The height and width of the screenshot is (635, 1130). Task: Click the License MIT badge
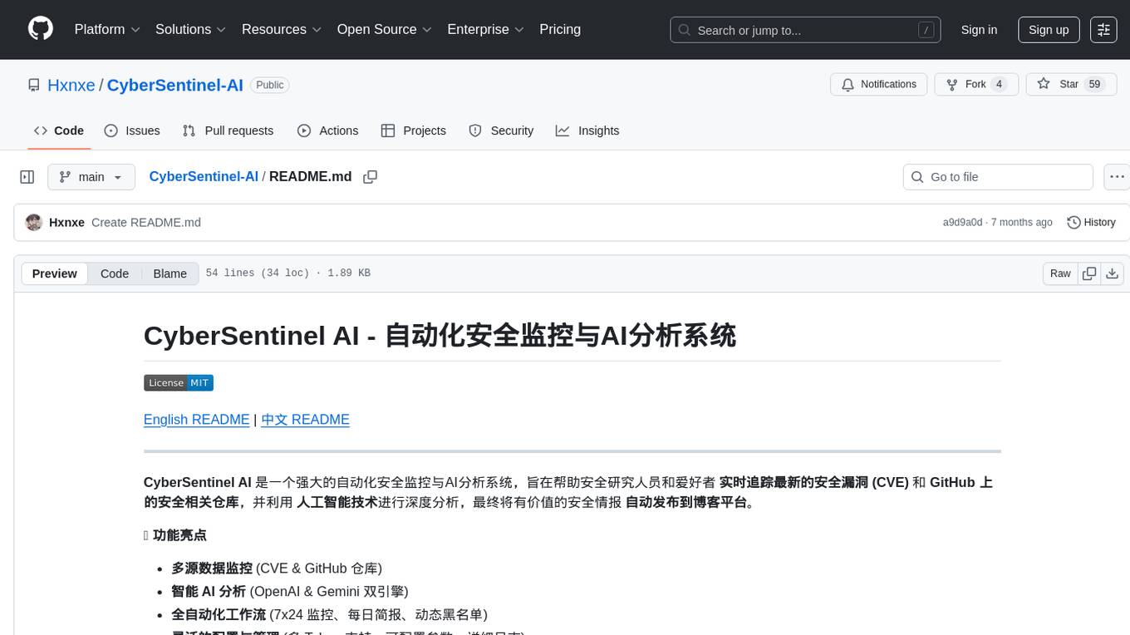(179, 383)
